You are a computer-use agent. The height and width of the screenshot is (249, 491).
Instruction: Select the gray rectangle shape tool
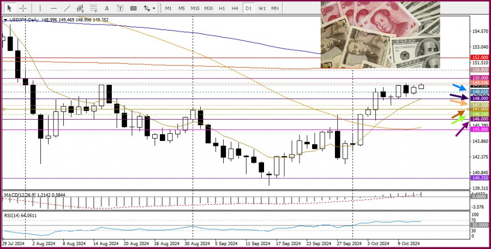pos(134,8)
